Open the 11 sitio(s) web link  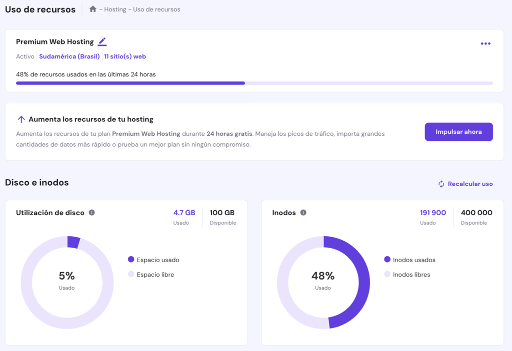coord(125,56)
